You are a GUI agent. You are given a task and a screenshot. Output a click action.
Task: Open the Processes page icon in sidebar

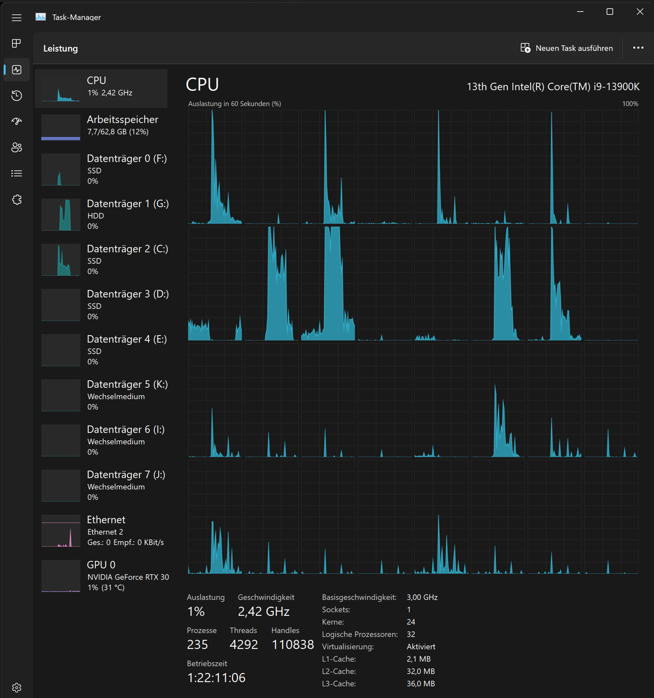(x=17, y=43)
